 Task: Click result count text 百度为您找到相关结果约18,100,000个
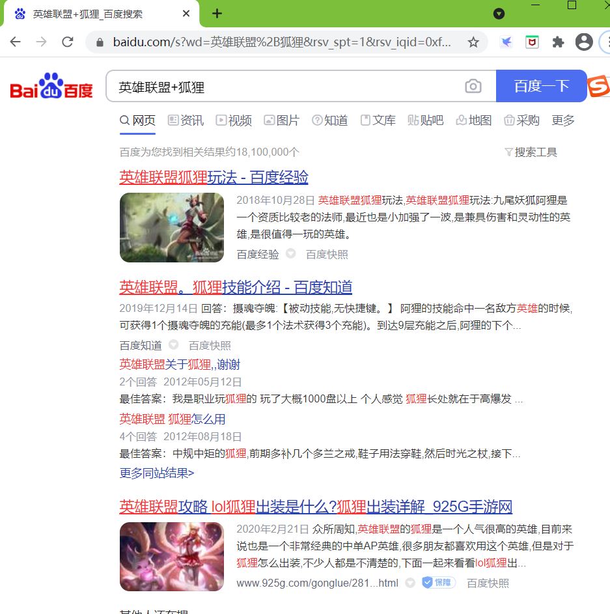210,152
